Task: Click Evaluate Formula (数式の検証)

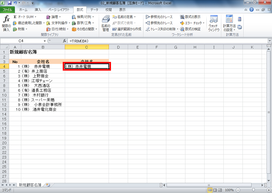Action: (190, 29)
